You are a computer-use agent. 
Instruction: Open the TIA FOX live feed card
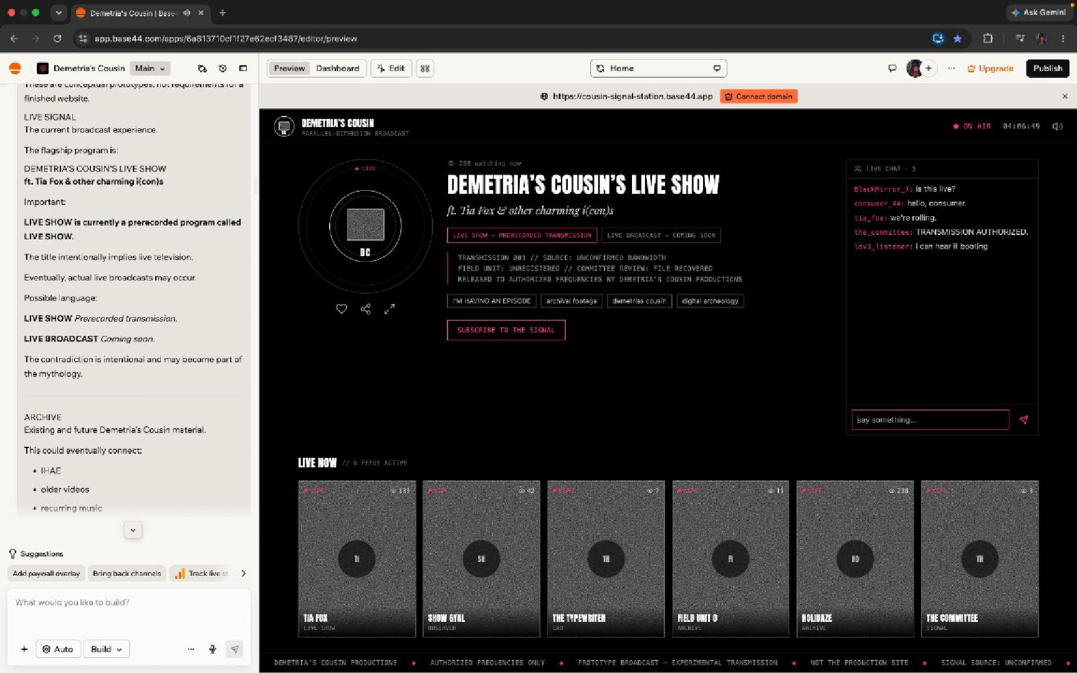click(x=357, y=559)
